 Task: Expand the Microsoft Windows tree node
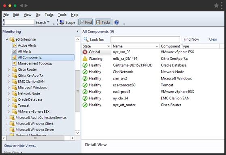(9, 88)
